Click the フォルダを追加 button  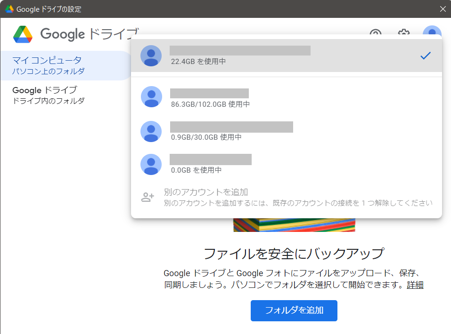[294, 310]
